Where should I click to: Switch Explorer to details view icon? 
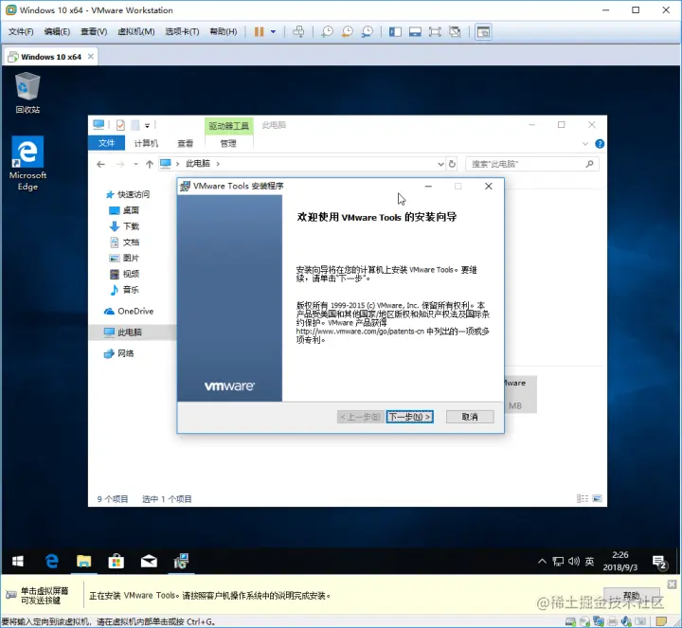coord(582,498)
